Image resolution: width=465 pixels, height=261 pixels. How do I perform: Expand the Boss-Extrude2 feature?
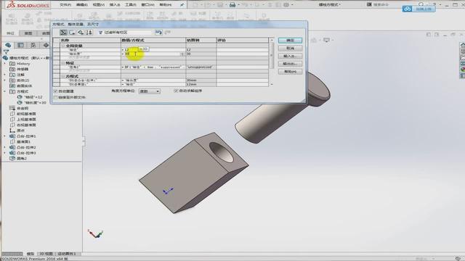(5, 147)
